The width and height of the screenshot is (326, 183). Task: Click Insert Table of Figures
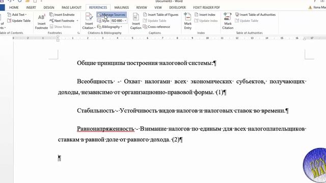click(161, 15)
